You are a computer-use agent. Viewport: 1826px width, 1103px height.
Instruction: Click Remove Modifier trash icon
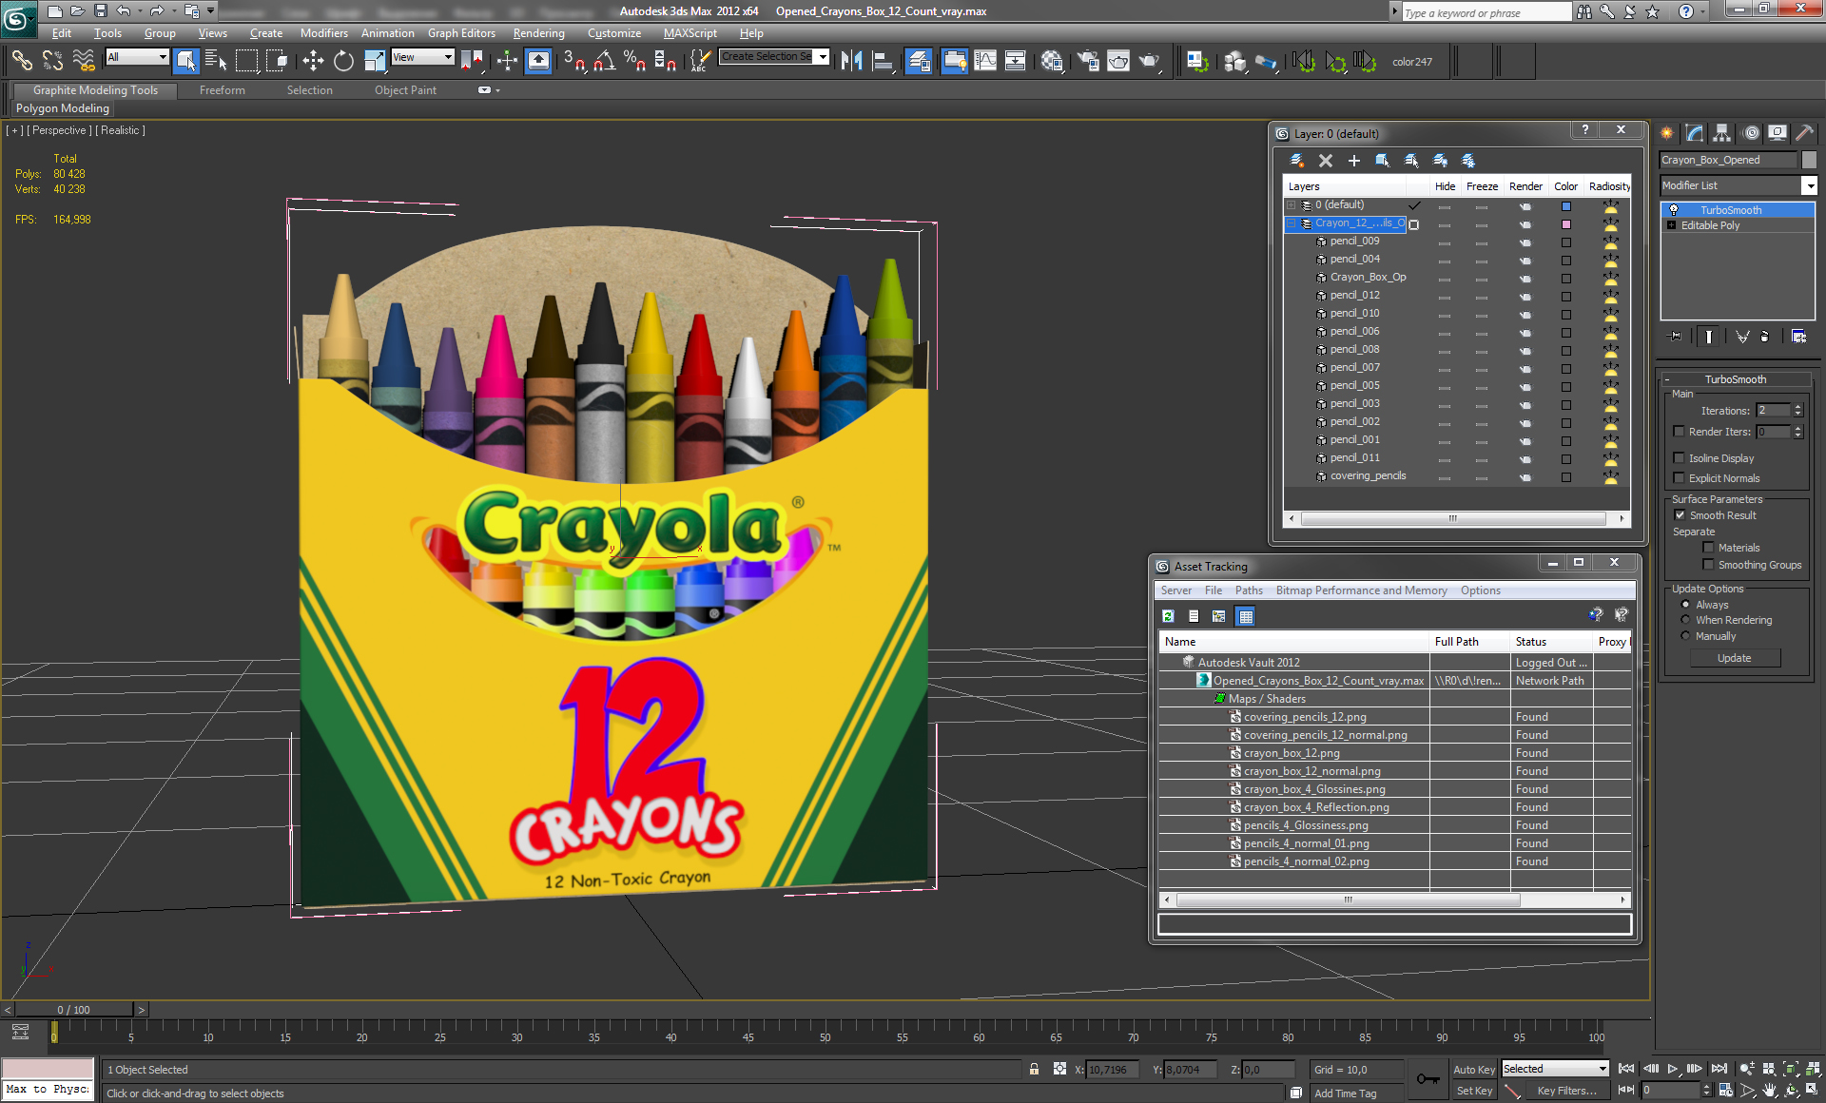(1765, 336)
